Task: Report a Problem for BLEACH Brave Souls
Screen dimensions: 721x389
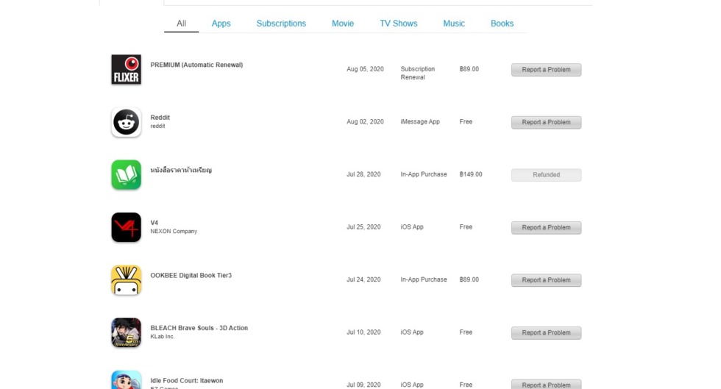Action: tap(546, 333)
